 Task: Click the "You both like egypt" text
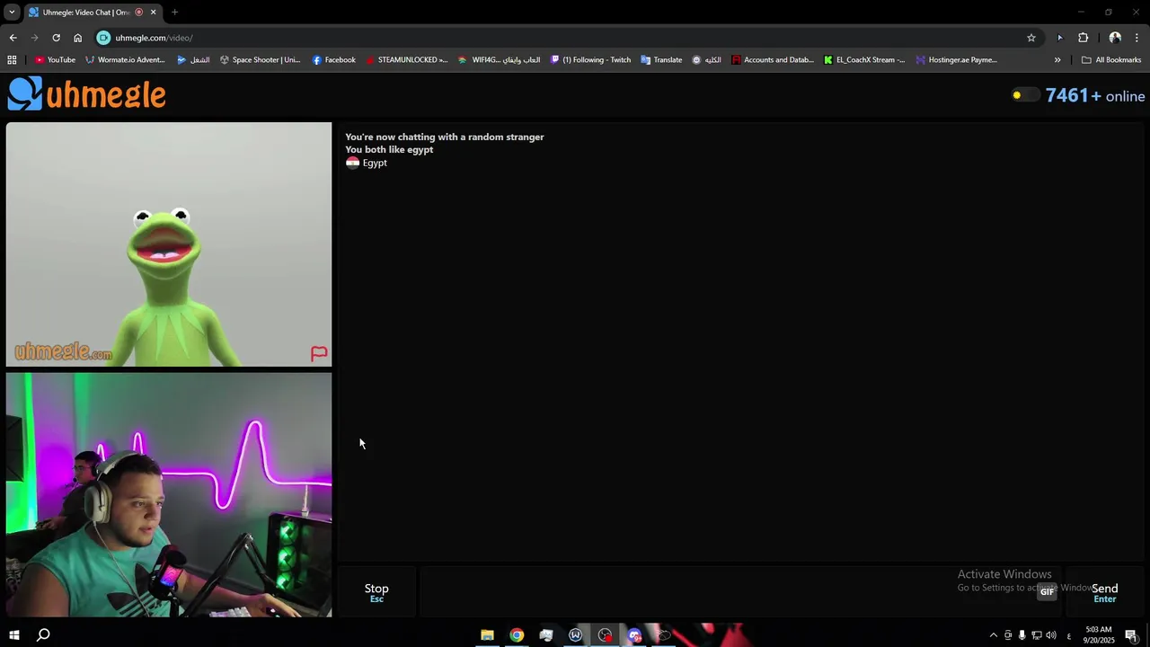point(389,150)
